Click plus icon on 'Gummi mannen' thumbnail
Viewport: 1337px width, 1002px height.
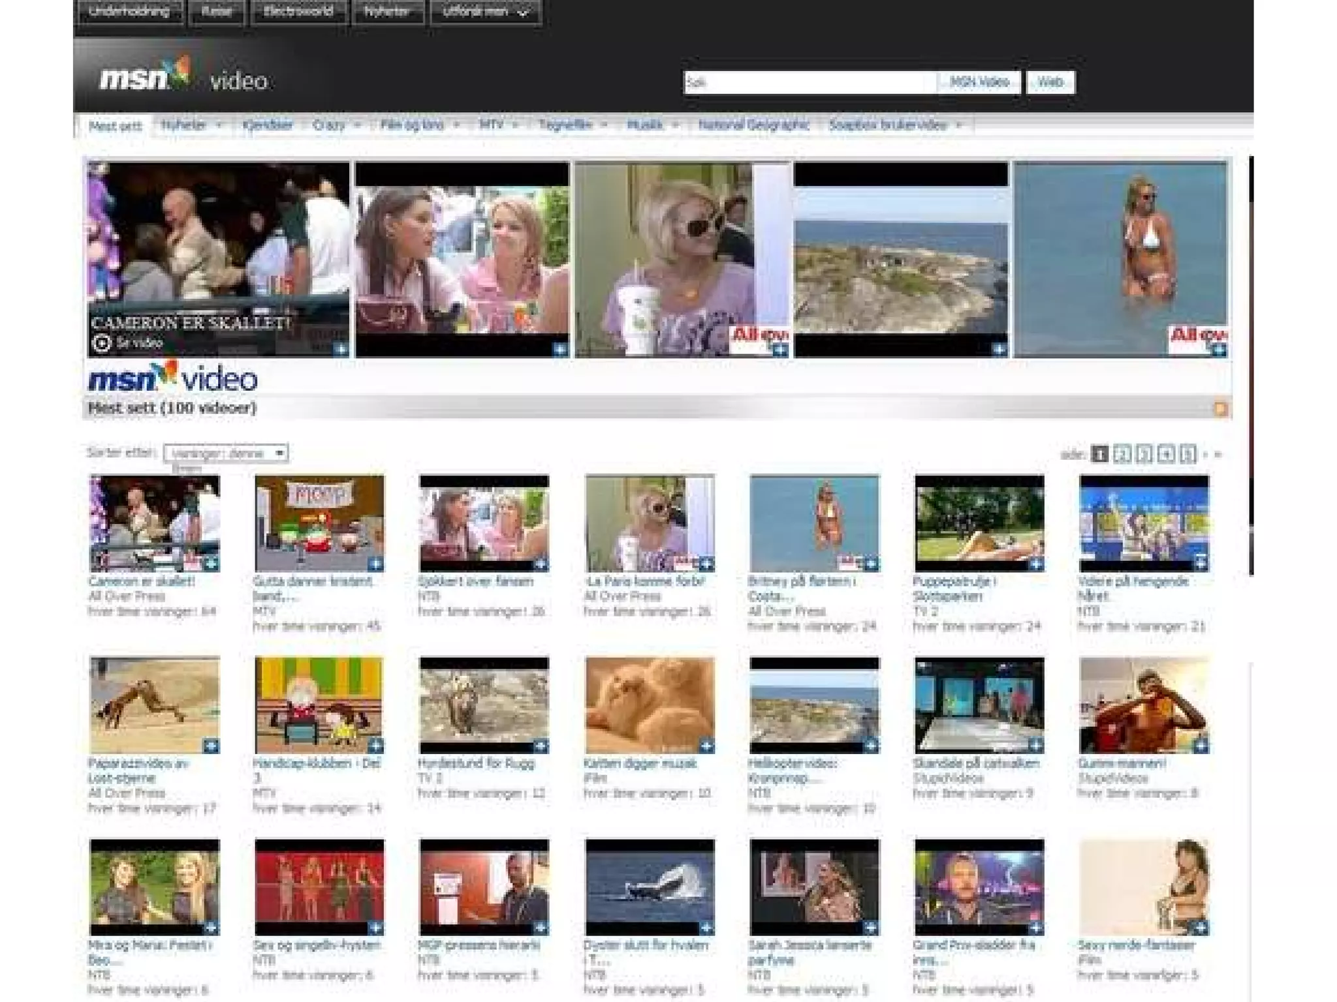[1200, 745]
